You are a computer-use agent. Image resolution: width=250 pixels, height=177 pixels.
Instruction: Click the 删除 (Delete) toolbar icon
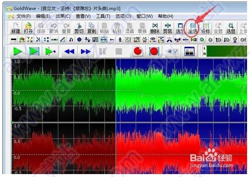[x=155, y=28]
